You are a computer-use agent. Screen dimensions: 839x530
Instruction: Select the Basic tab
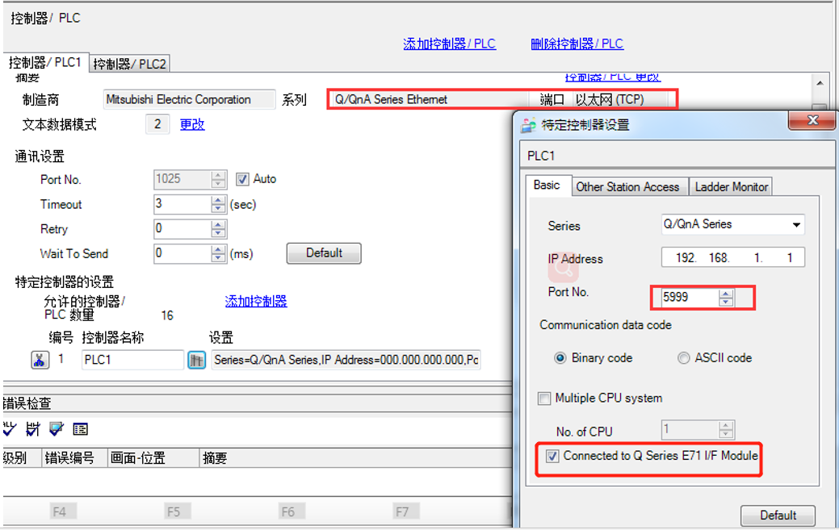[547, 186]
